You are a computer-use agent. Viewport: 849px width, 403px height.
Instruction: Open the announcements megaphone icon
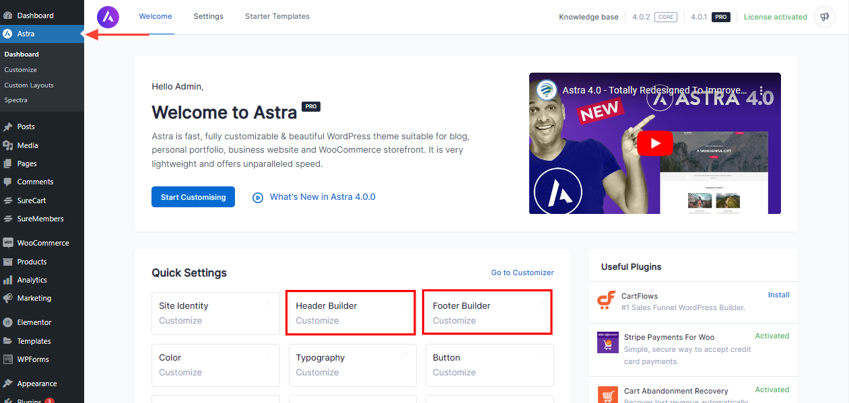824,17
